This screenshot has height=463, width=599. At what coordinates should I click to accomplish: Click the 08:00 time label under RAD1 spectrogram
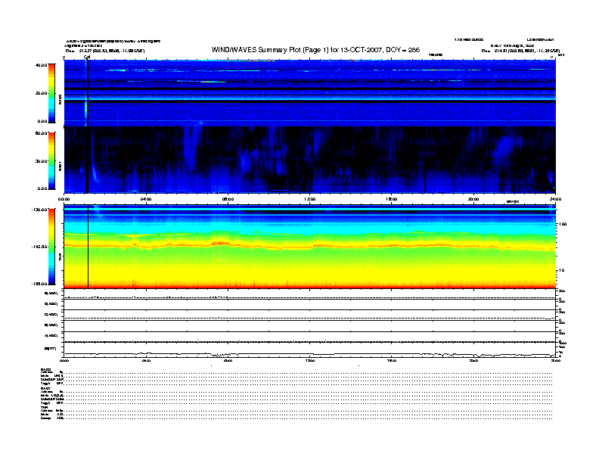228,199
